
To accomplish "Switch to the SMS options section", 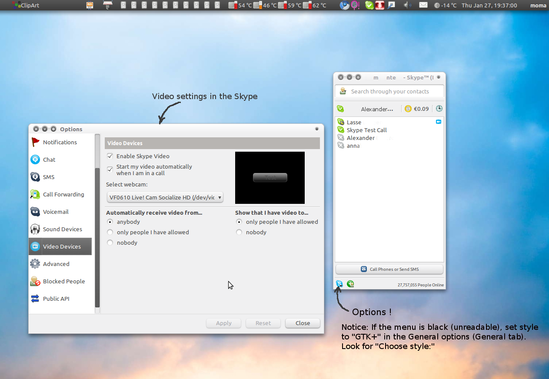I will click(x=60, y=177).
